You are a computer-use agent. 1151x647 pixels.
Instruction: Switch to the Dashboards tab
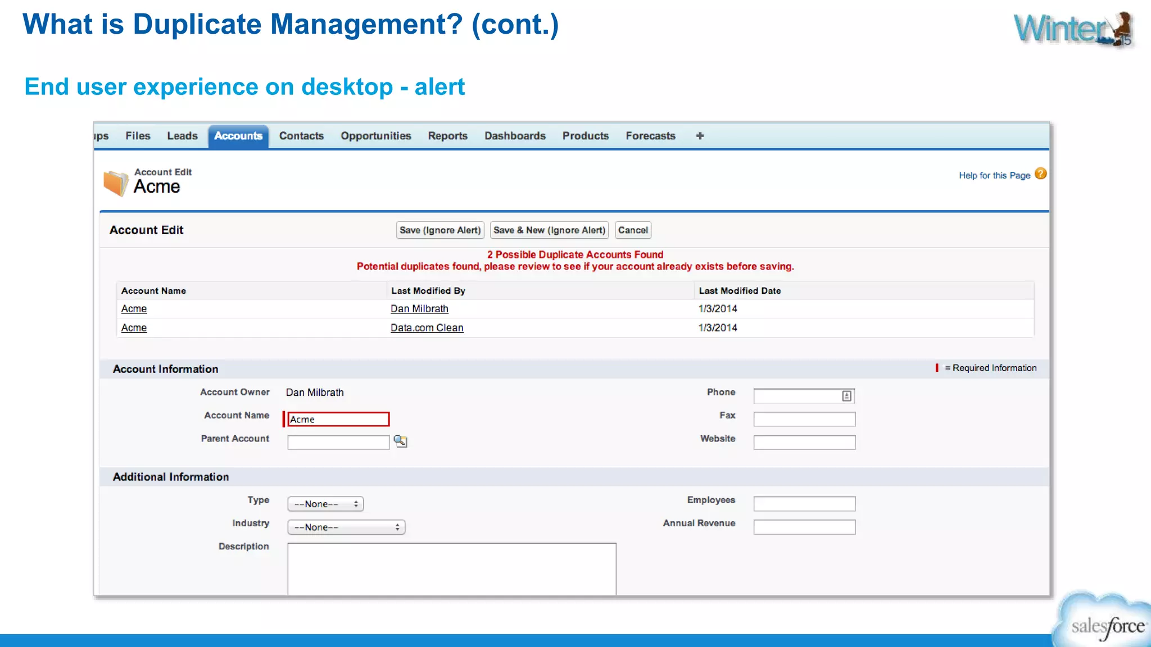click(515, 136)
